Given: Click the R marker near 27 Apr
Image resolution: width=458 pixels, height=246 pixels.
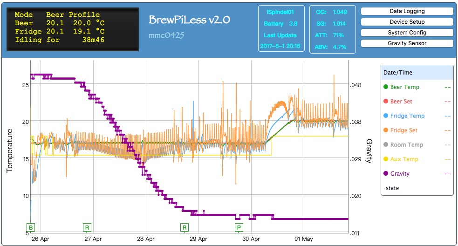Looking at the screenshot, I should coord(87,227).
